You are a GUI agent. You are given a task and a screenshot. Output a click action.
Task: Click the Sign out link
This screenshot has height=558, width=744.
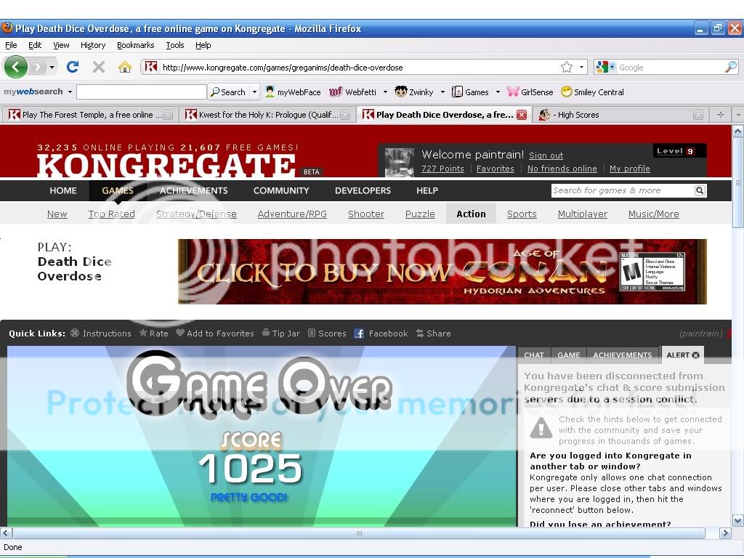(x=546, y=155)
